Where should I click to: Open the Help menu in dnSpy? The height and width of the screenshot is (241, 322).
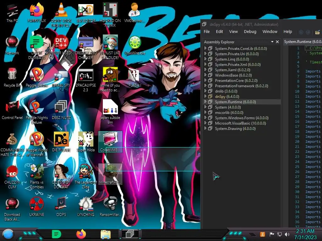pos(288,32)
